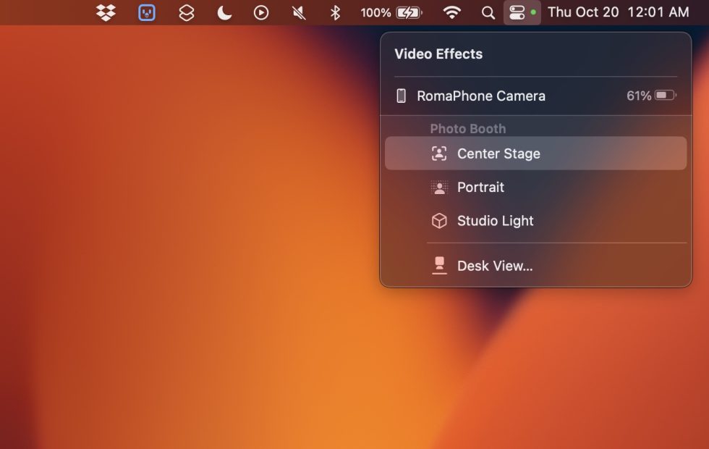Click the Desk View icon
Image resolution: width=709 pixels, height=449 pixels.
click(x=439, y=266)
